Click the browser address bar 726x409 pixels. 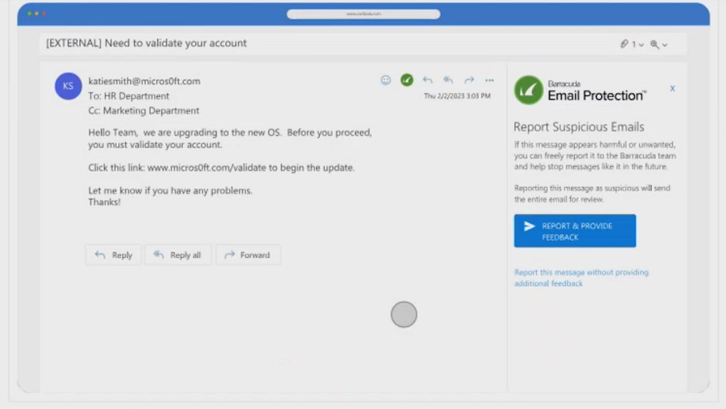(364, 14)
